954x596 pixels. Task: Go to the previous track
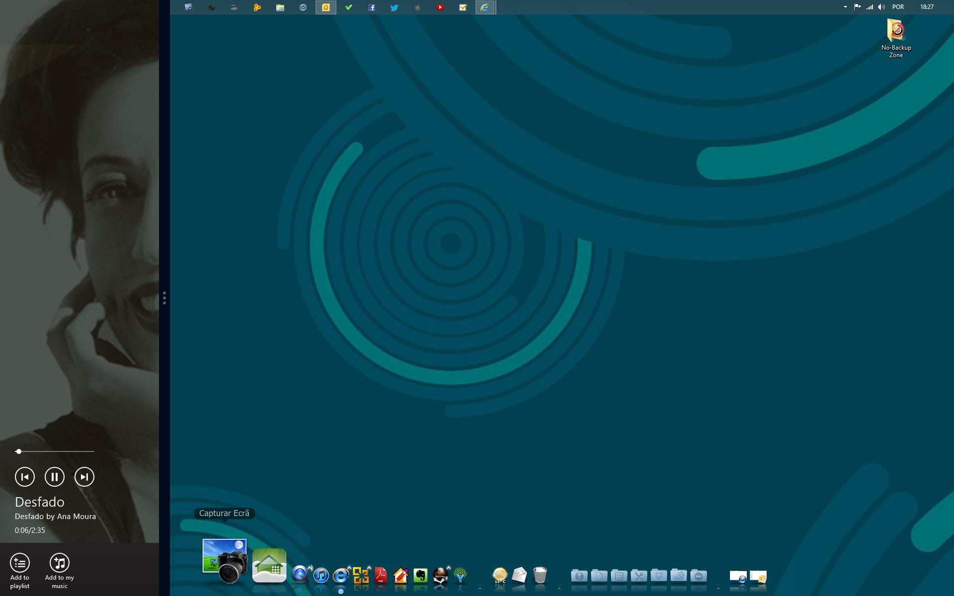25,477
